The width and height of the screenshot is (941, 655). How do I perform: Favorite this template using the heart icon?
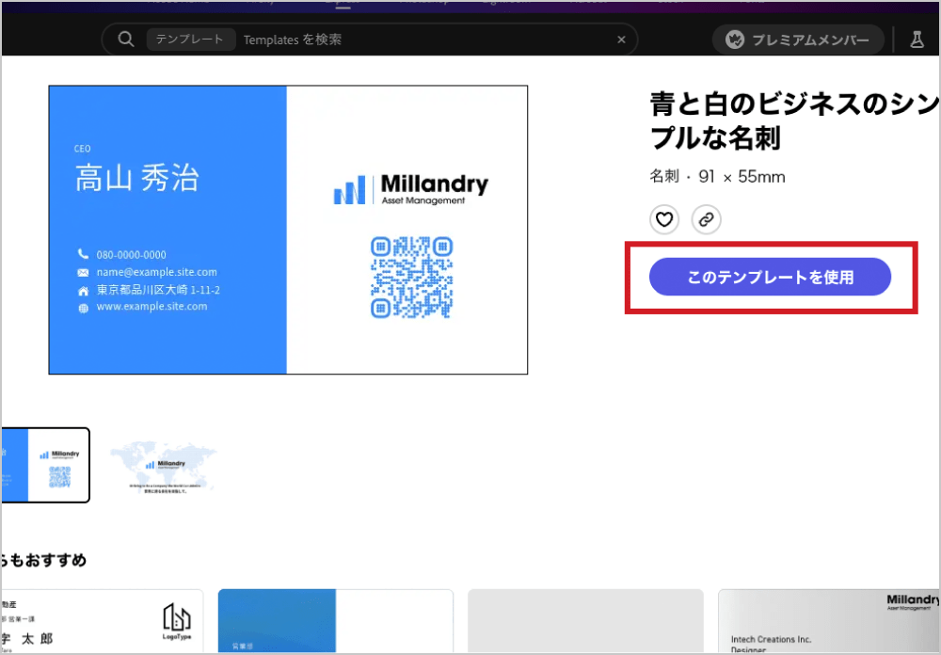(664, 219)
